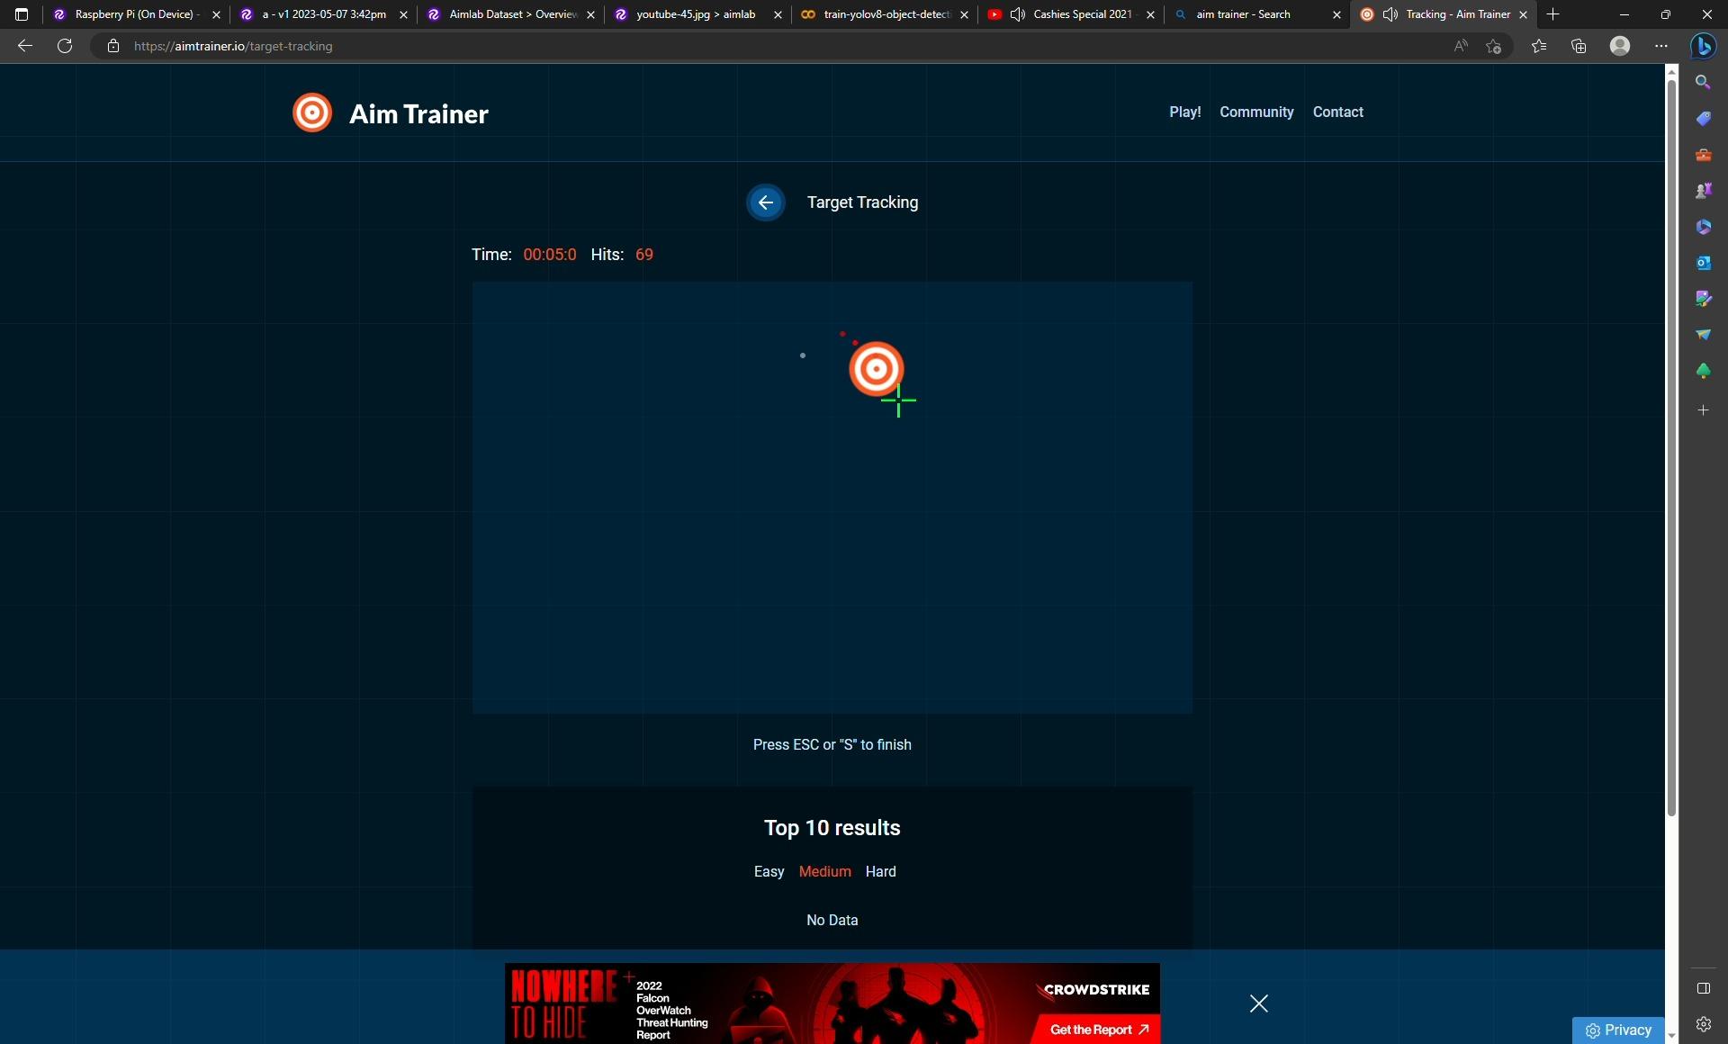Open Privacy settings button
This screenshot has width=1728, height=1044.
[1618, 1030]
